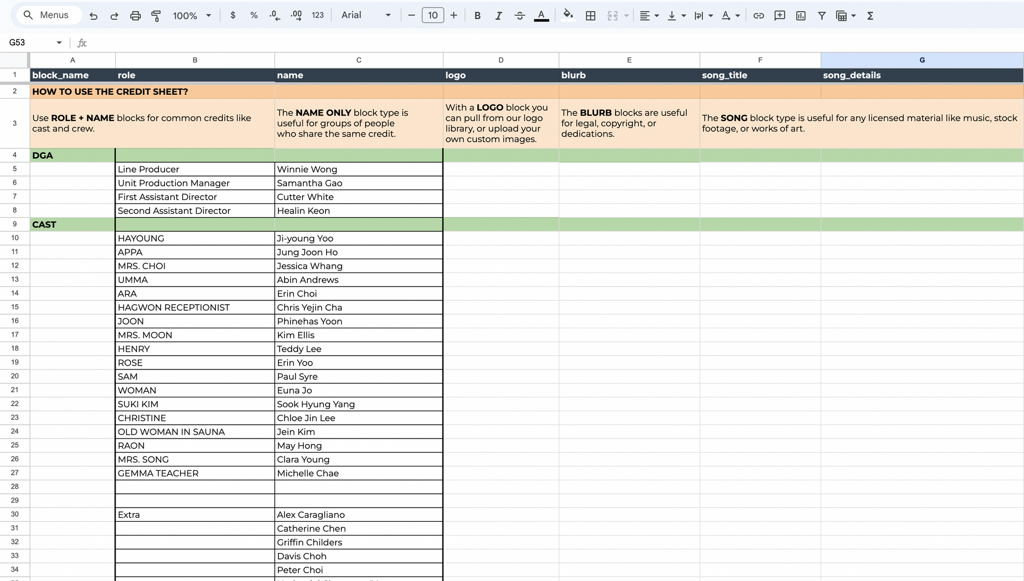Add a comment using the toolbar icon
The height and width of the screenshot is (581, 1024).
pos(780,16)
